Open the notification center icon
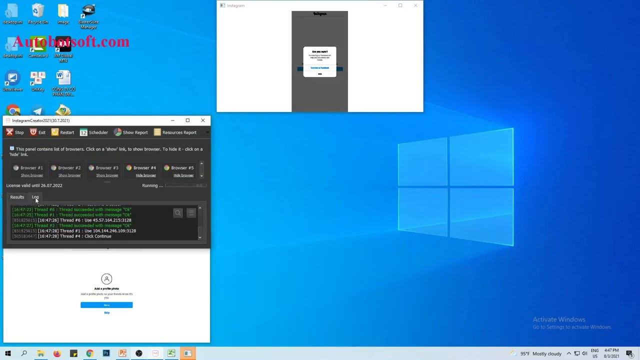 (x=629, y=353)
